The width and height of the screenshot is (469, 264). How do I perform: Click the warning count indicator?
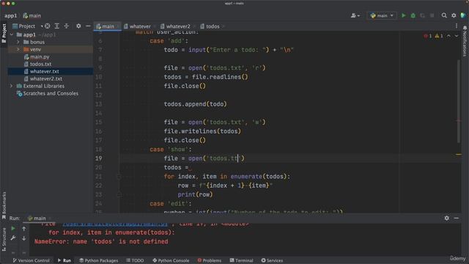[x=439, y=36]
